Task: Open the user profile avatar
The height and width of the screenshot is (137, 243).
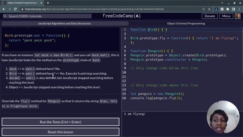Action: (238, 16)
